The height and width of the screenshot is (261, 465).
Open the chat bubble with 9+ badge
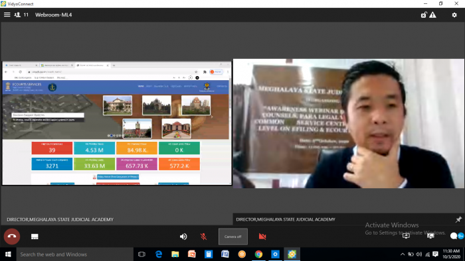coord(457,236)
